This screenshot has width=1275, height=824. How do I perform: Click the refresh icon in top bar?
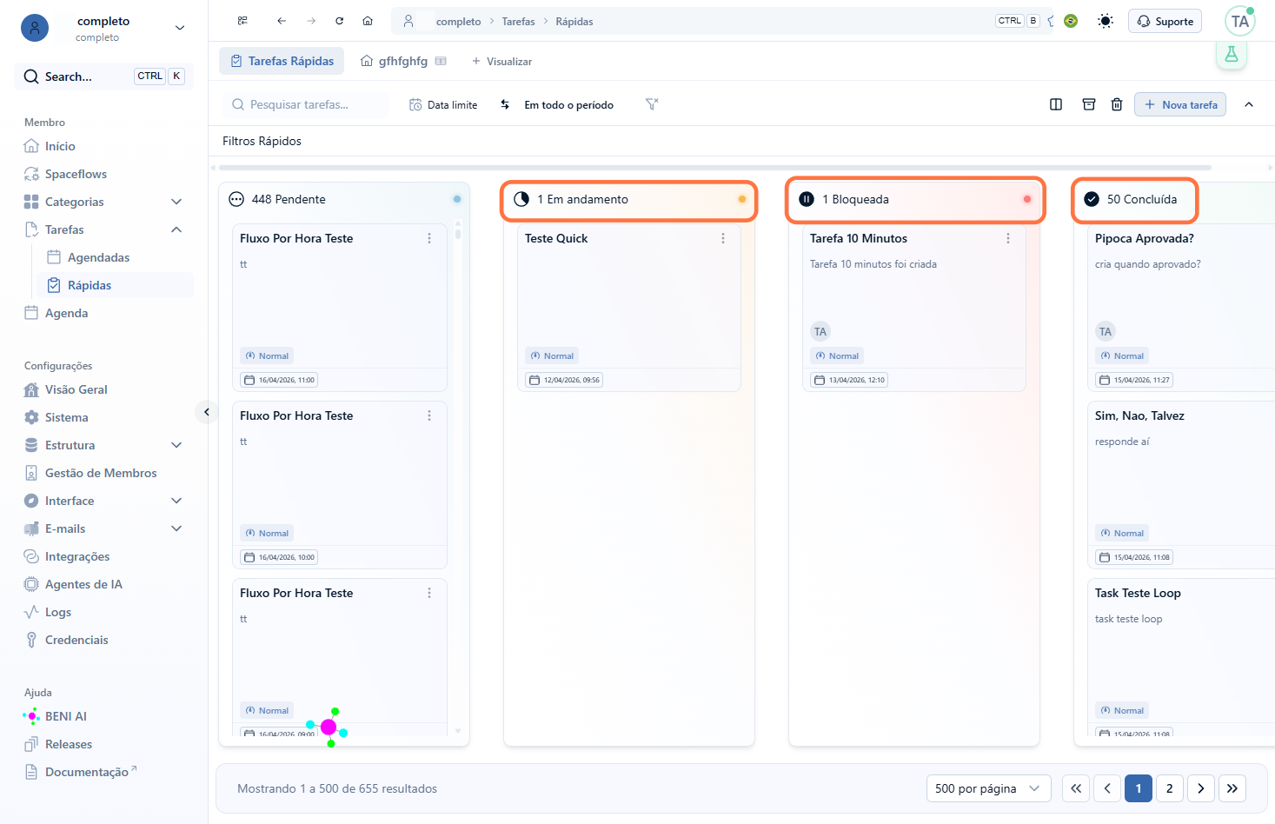coord(340,21)
